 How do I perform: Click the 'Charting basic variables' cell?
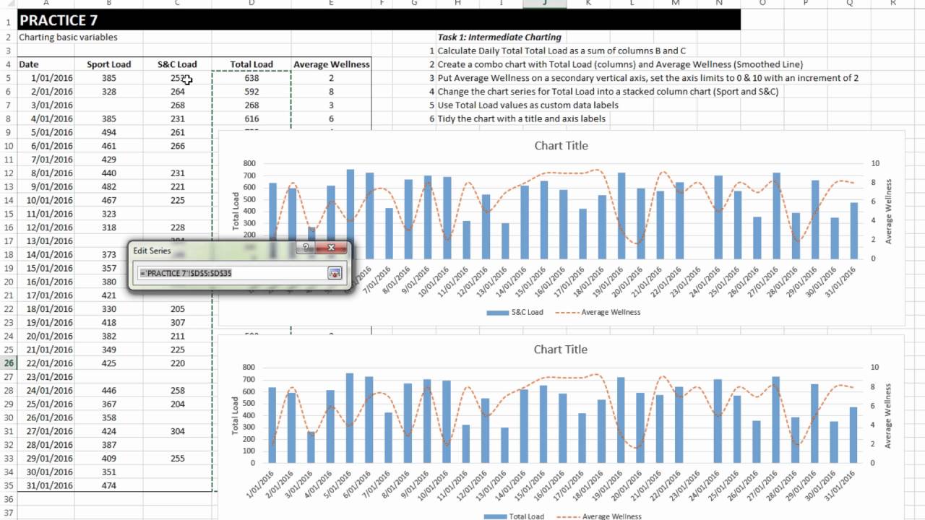(x=68, y=37)
